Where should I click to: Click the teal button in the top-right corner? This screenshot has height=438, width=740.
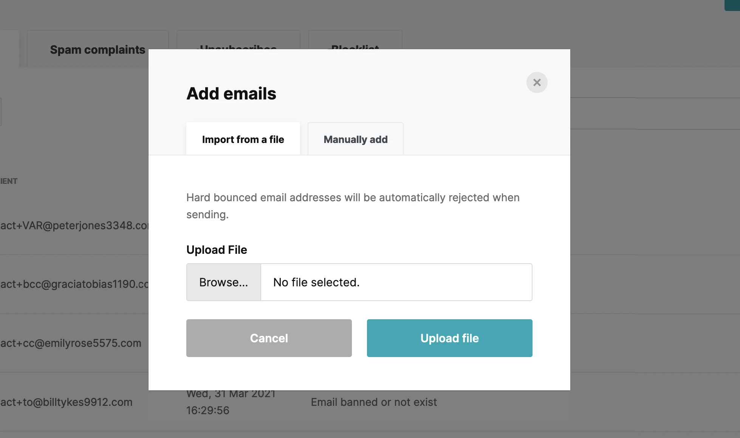[x=732, y=5]
